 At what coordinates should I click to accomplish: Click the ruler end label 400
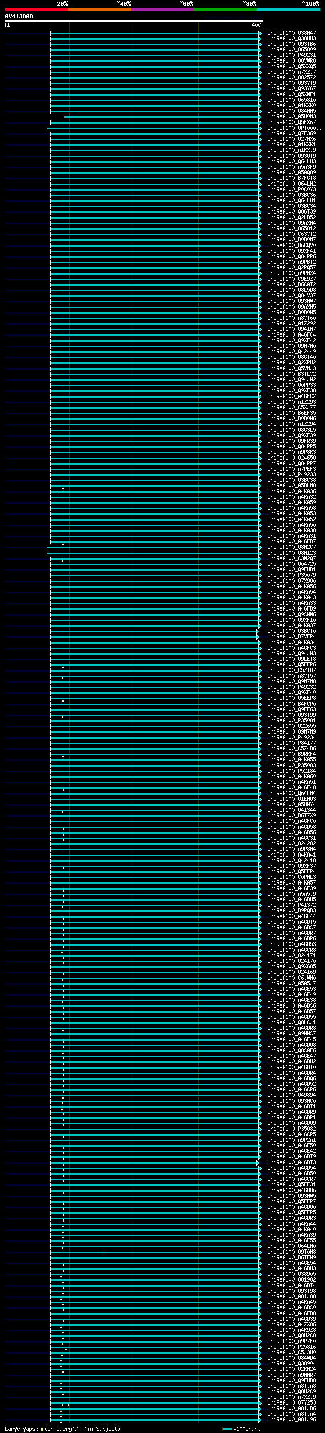pos(256,25)
